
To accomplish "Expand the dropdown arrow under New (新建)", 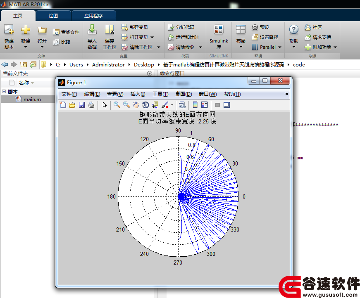I will pos(26,47).
